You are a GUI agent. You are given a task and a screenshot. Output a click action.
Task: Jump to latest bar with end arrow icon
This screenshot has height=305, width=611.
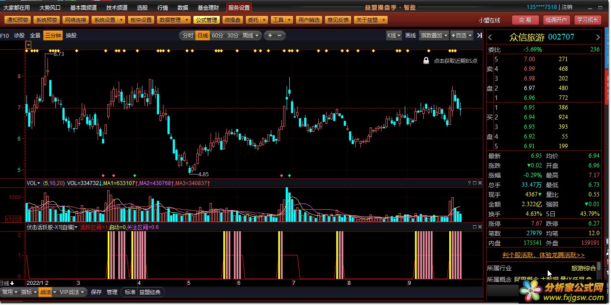pos(479,36)
